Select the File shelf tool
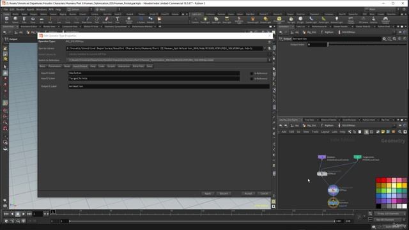 [159, 20]
